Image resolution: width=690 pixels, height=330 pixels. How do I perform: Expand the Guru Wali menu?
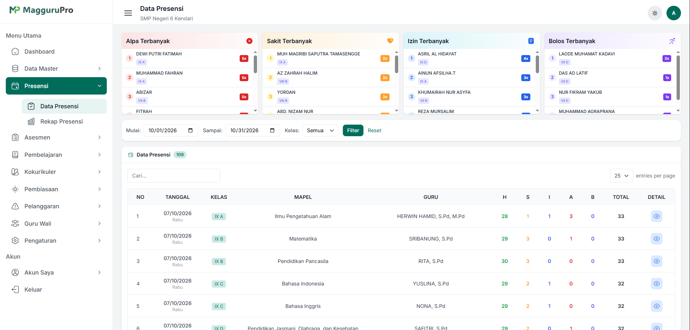point(56,224)
